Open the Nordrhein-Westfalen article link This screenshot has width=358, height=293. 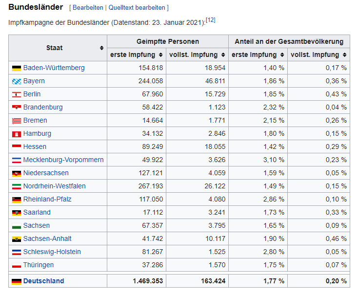coord(54,186)
